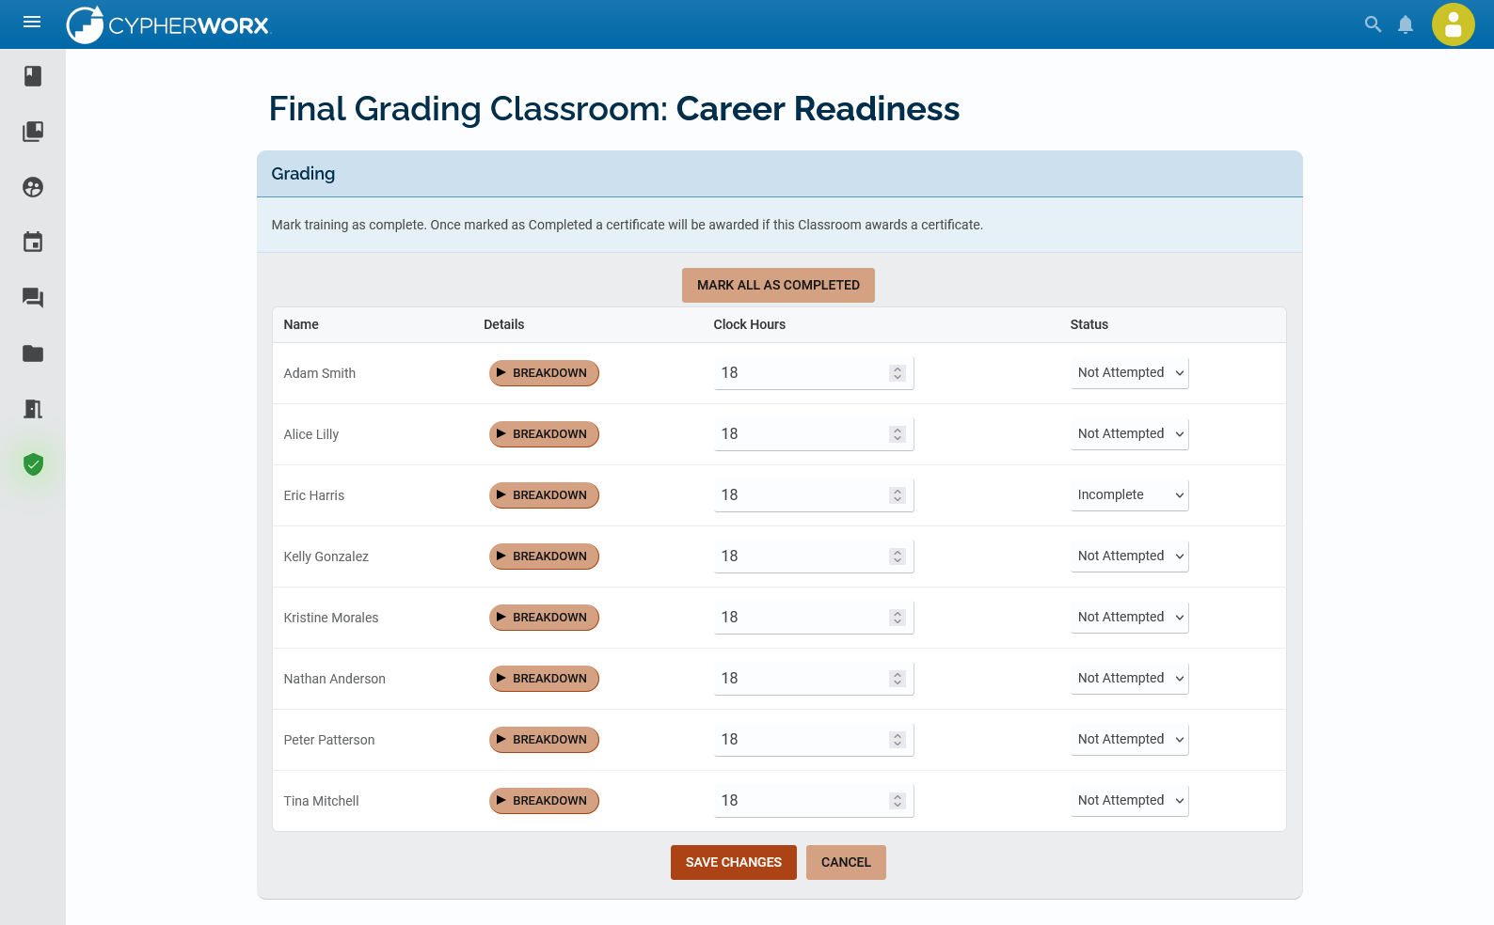Image resolution: width=1494 pixels, height=925 pixels.
Task: Change Eric Harris status from Incomplete
Action: [x=1130, y=495]
